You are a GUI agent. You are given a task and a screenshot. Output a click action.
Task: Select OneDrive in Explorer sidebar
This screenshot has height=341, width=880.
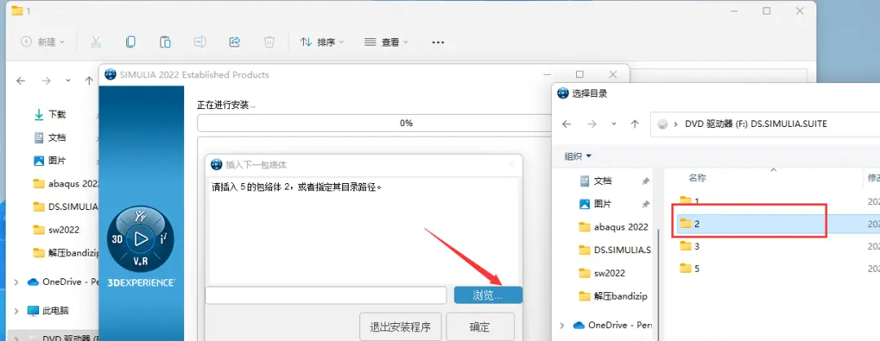click(62, 282)
